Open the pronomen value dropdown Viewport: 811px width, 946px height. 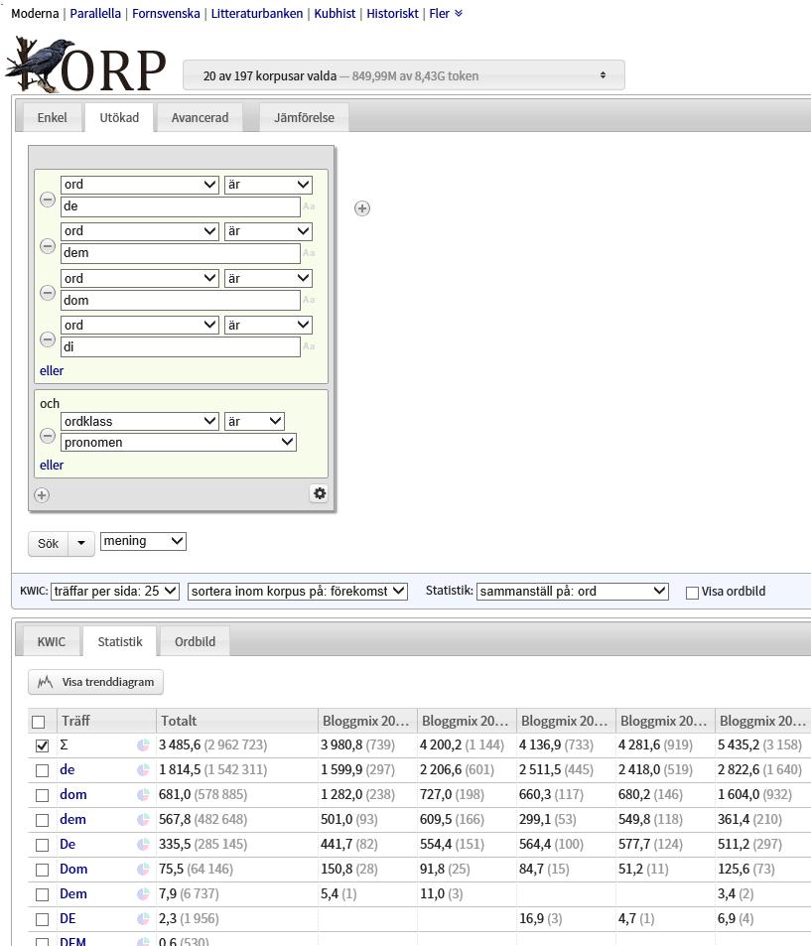(x=179, y=443)
